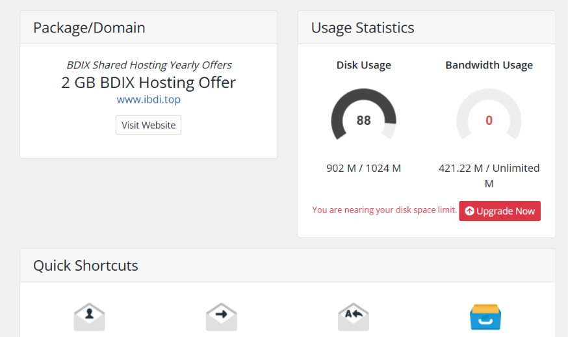This screenshot has width=568, height=337.
Task: Click the 902 M / 1024 M disk figure
Action: pos(364,168)
